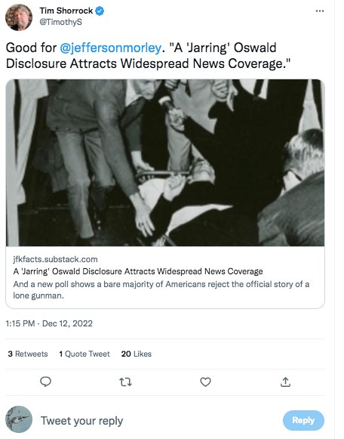
Task: Click the retweet arrows icon
Action: click(125, 382)
